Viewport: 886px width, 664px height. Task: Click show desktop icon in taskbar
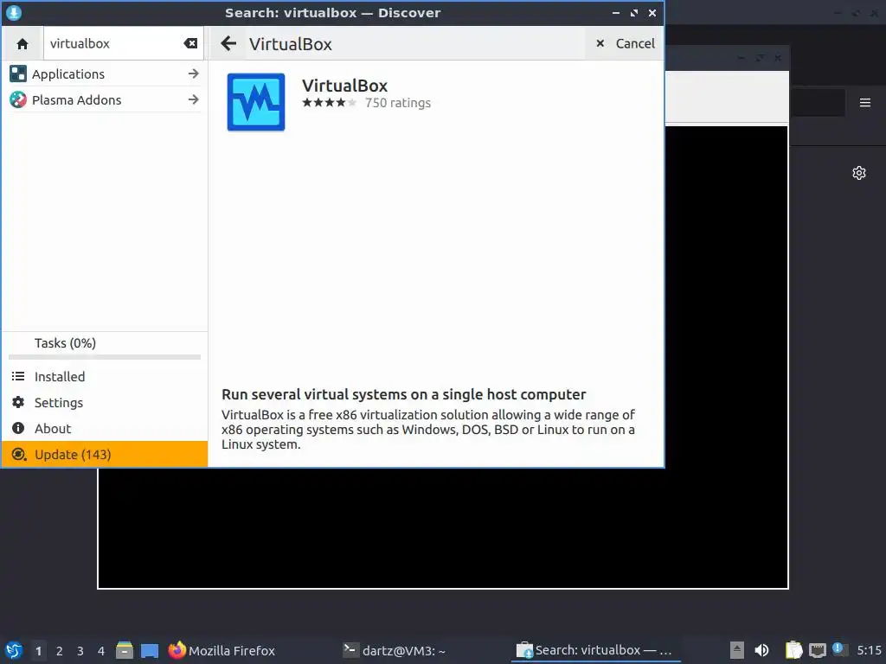point(150,650)
